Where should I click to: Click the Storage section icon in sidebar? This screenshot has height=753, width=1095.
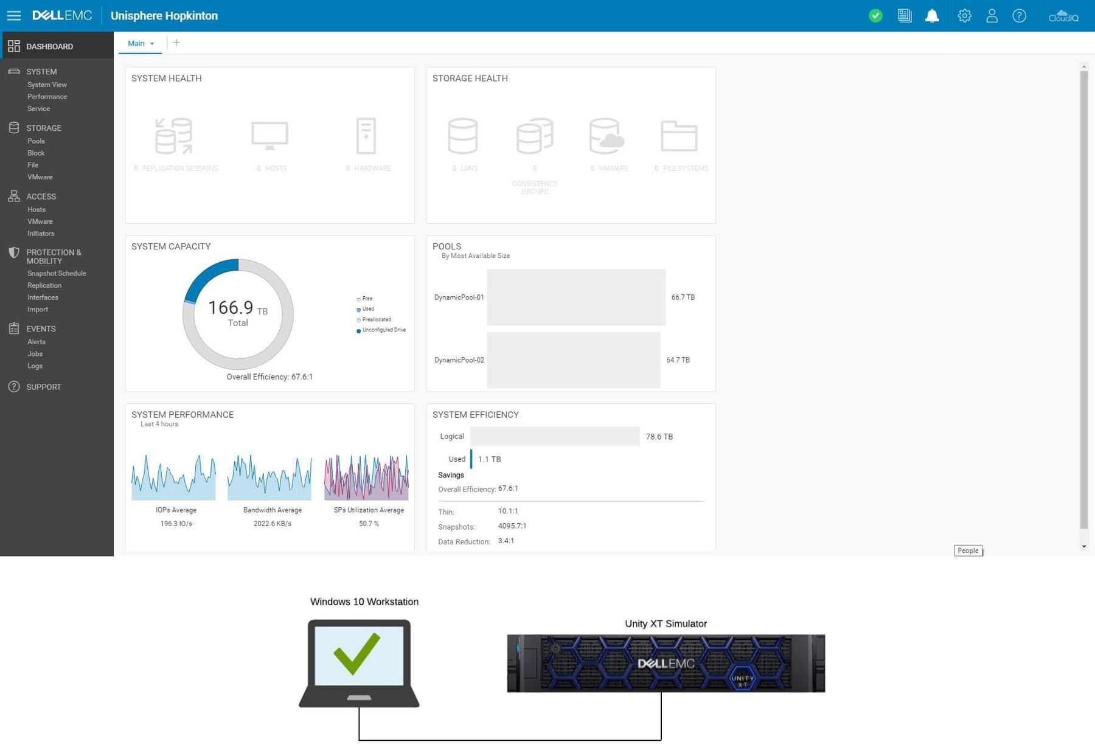coord(14,128)
